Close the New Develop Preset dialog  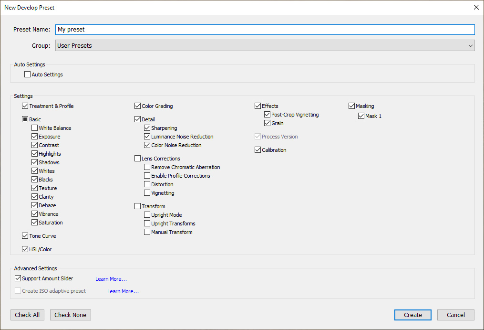click(x=475, y=7)
